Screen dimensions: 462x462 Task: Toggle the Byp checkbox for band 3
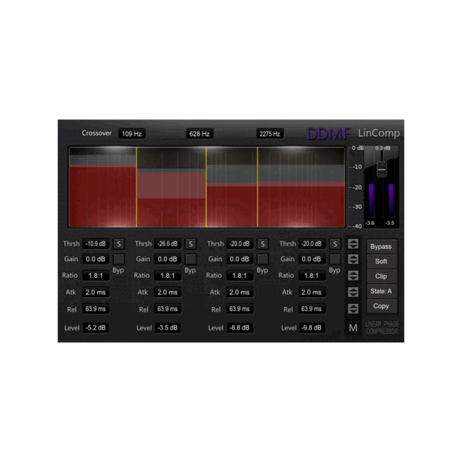pyautogui.click(x=263, y=259)
